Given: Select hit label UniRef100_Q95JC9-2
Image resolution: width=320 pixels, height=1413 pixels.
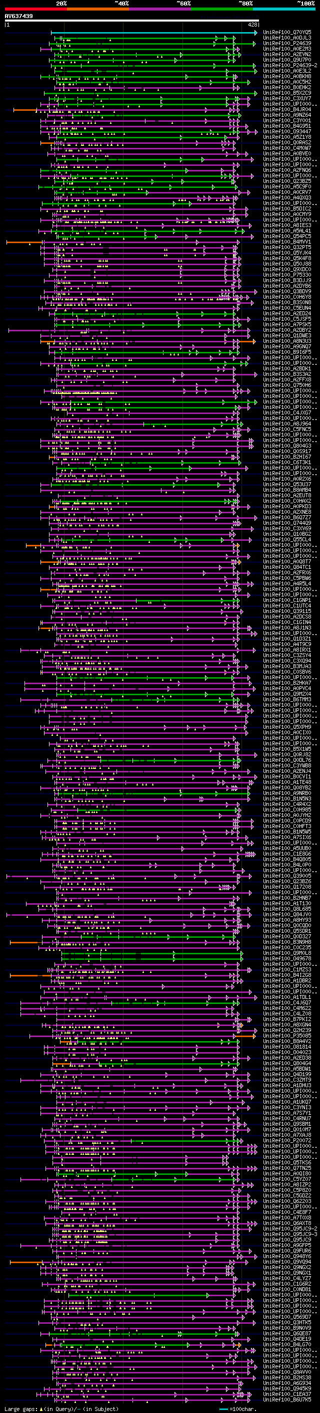Looking at the screenshot, I should [290, 1229].
